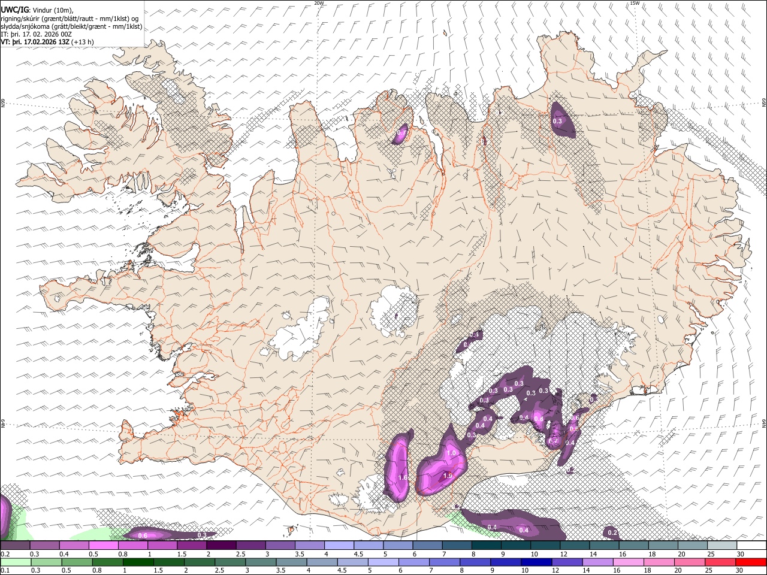Click the "VT: þri. 17.02.2026 13Z" valid time
Screen dimensions: 767x575
tap(35, 43)
